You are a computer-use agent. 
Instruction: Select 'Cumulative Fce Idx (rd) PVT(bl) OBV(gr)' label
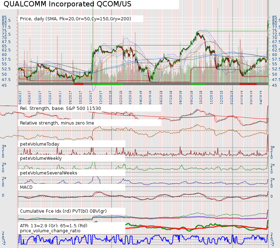[x=63, y=211]
